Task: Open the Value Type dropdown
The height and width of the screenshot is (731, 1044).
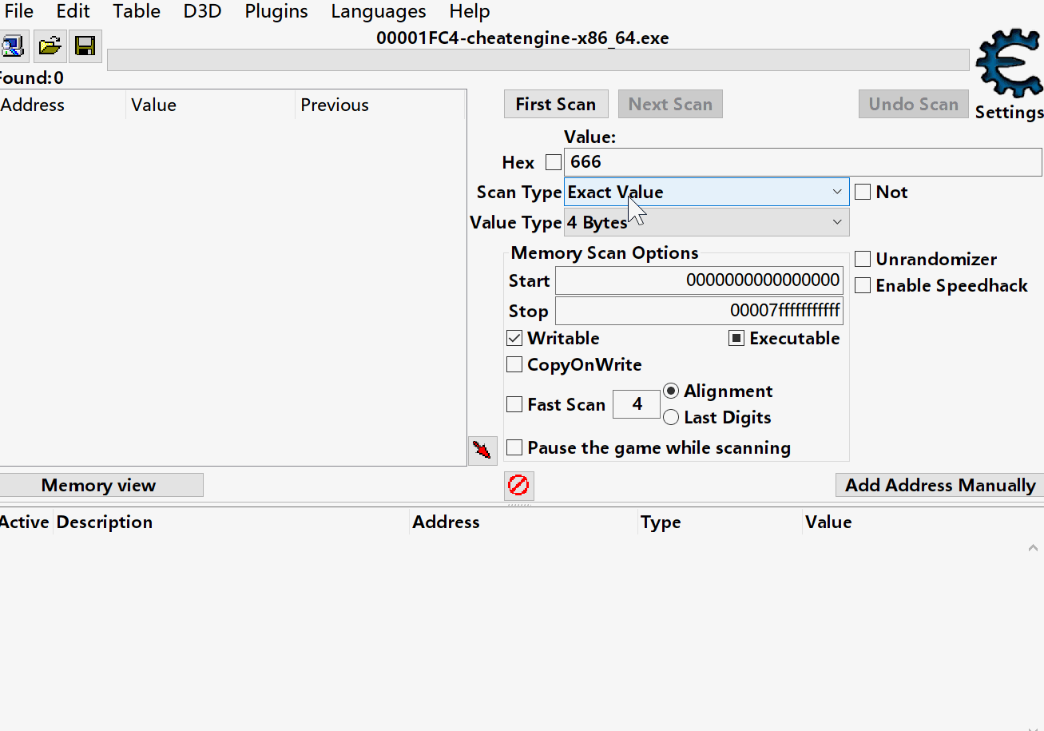Action: (x=706, y=222)
